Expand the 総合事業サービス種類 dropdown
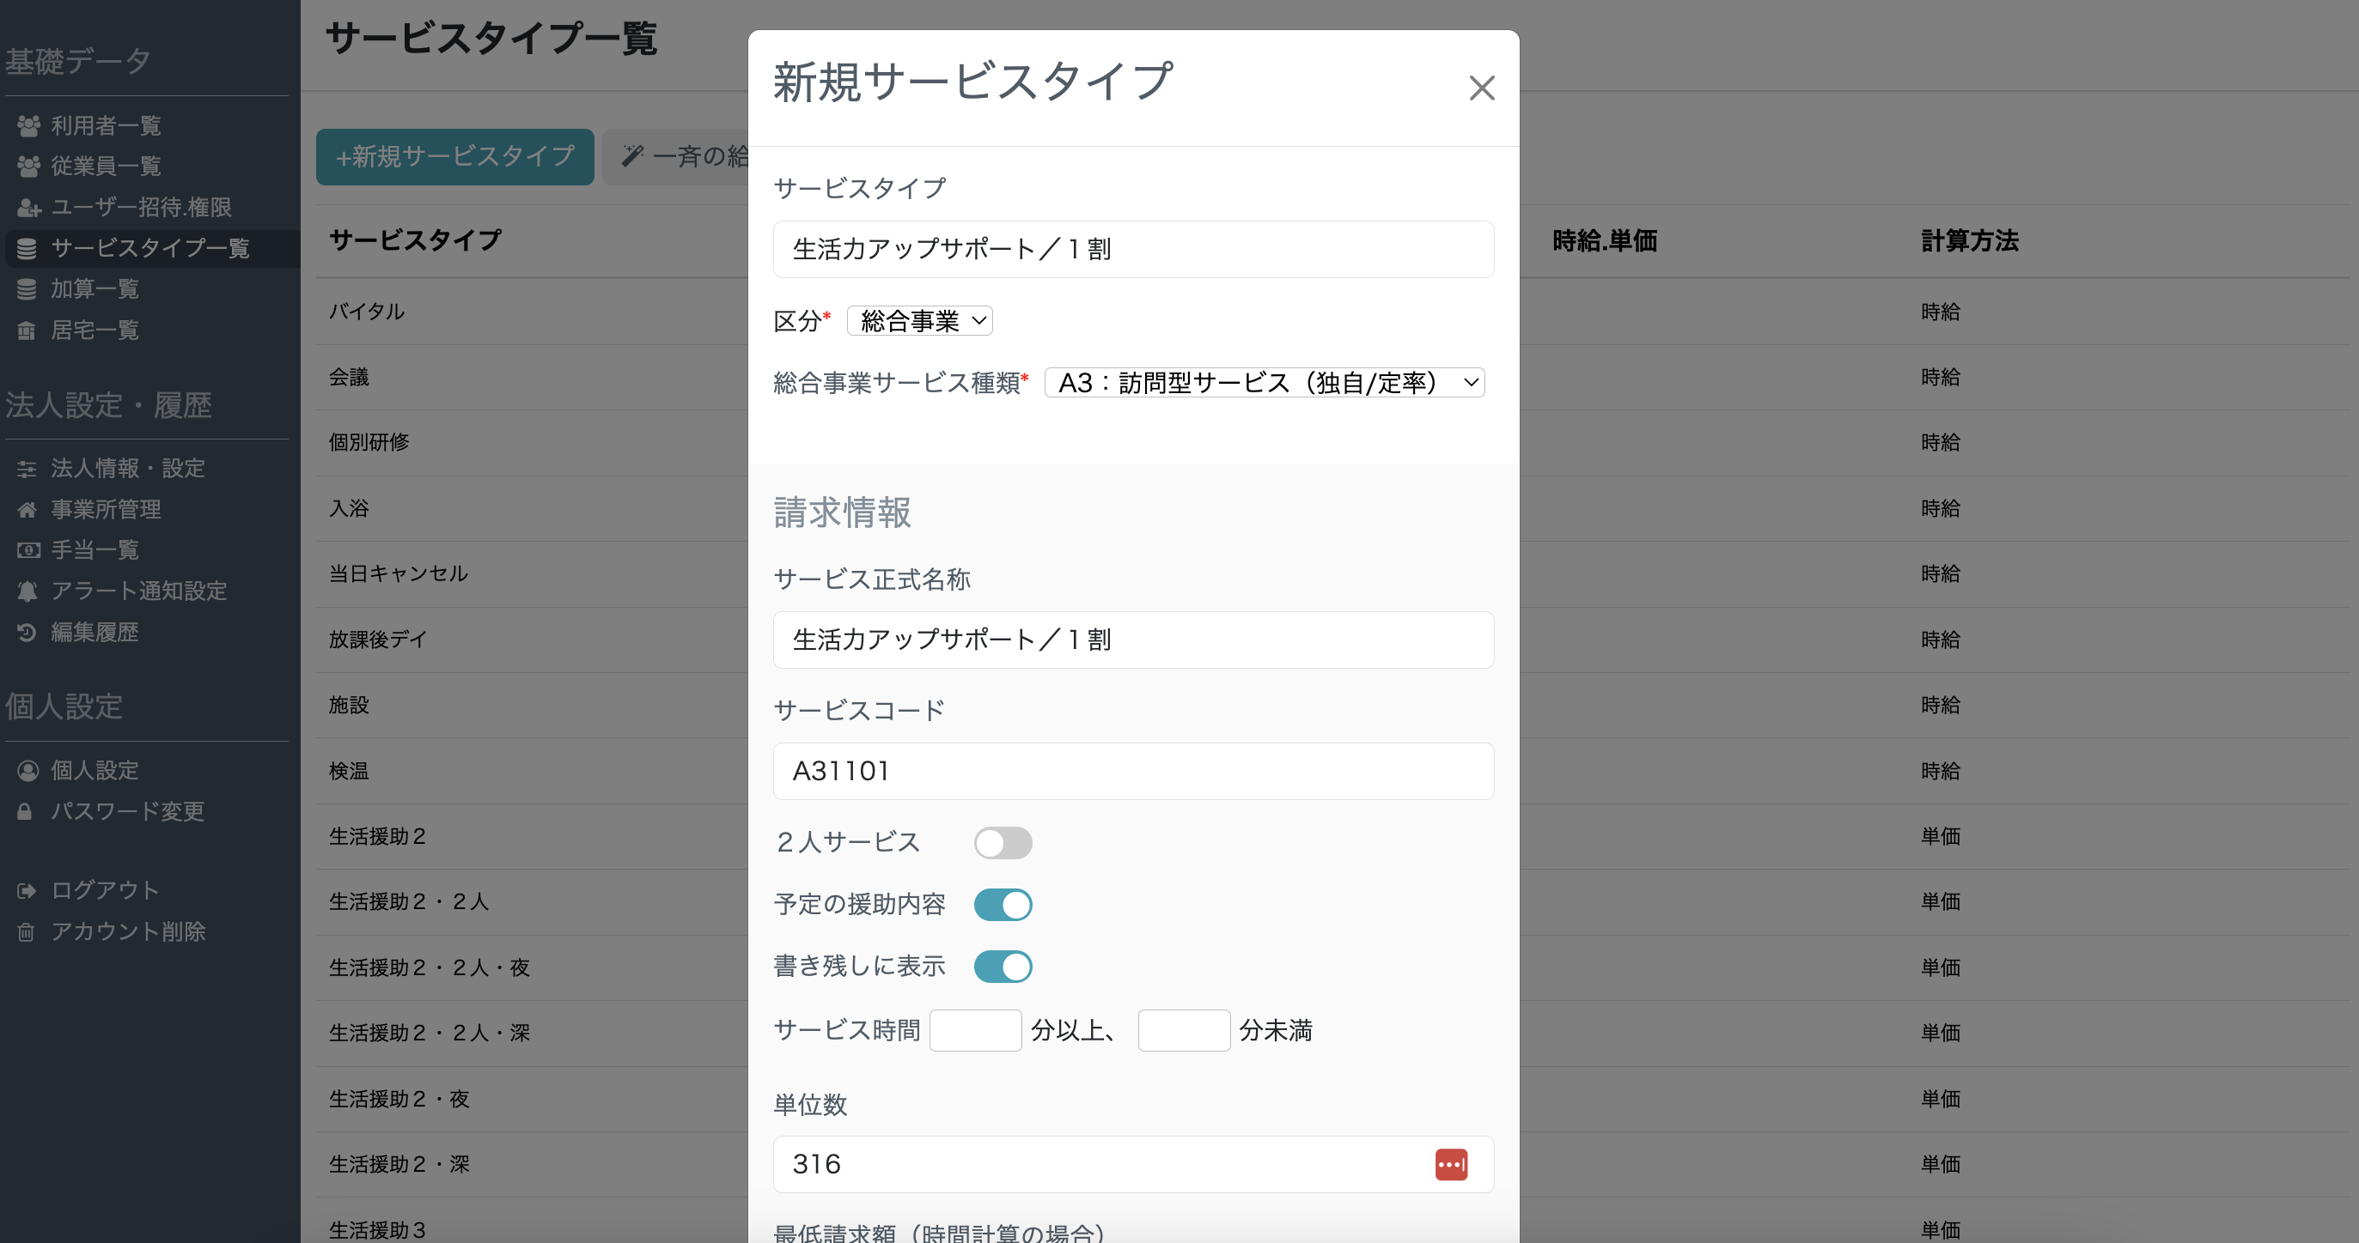Screen dimensions: 2359x1243 pos(1264,383)
